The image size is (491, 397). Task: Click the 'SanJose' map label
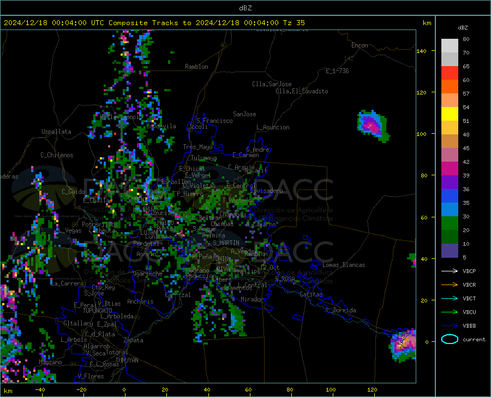pyautogui.click(x=244, y=114)
